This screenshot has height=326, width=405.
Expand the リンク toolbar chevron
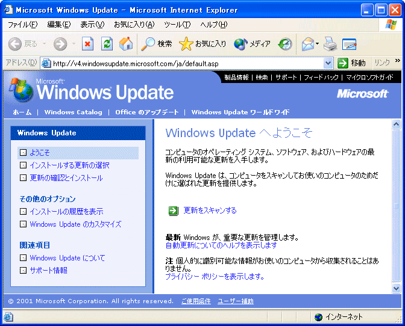point(398,61)
